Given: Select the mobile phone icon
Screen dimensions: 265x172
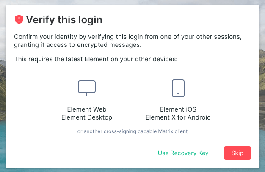Looking at the screenshot, I should [x=178, y=88].
